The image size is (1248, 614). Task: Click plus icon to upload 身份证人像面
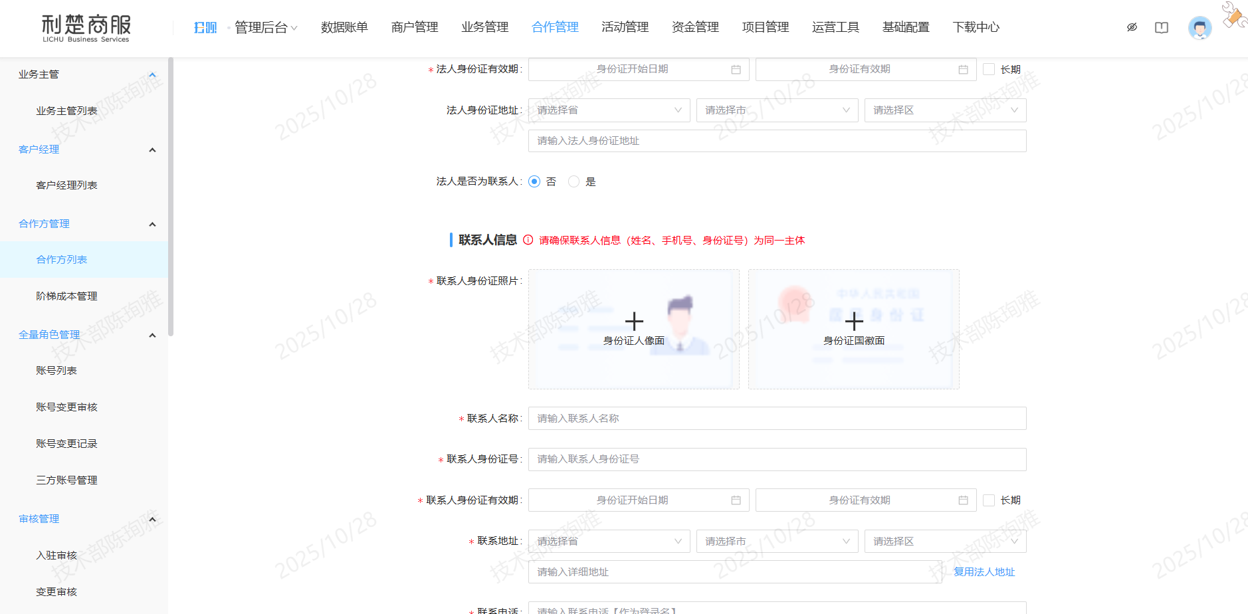pyautogui.click(x=634, y=322)
